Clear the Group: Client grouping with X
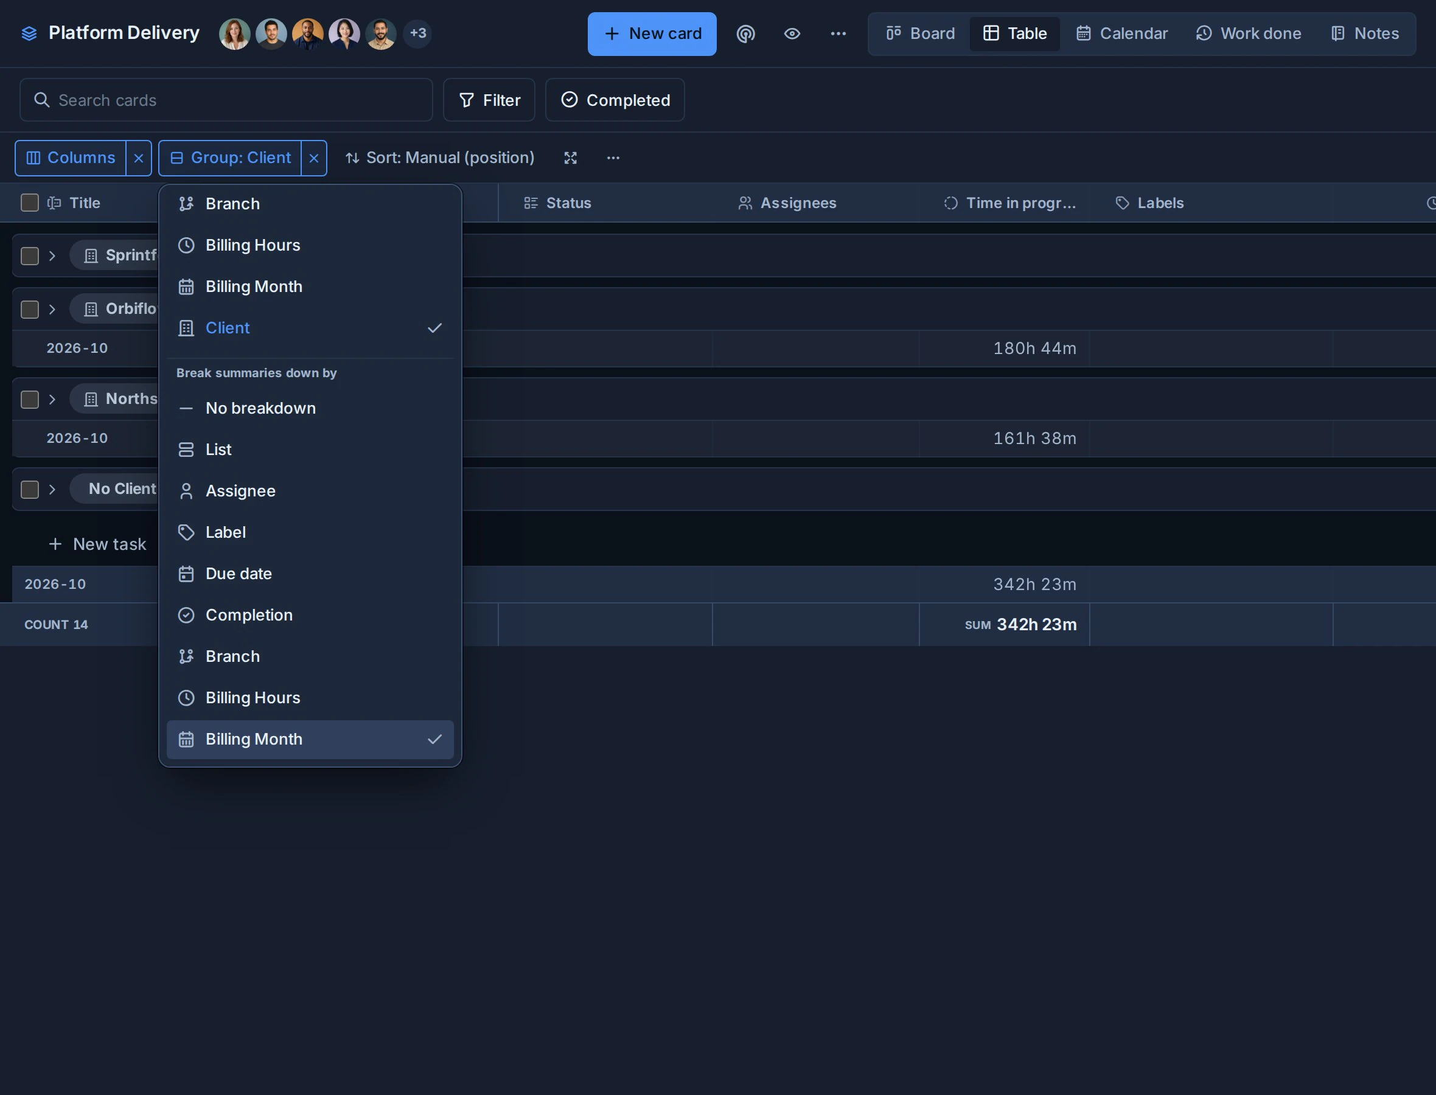This screenshot has height=1095, width=1436. coord(314,158)
